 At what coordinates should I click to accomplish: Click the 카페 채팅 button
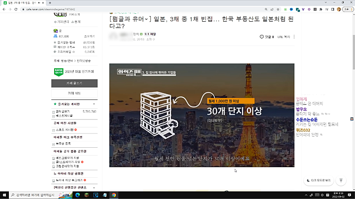click(x=74, y=93)
